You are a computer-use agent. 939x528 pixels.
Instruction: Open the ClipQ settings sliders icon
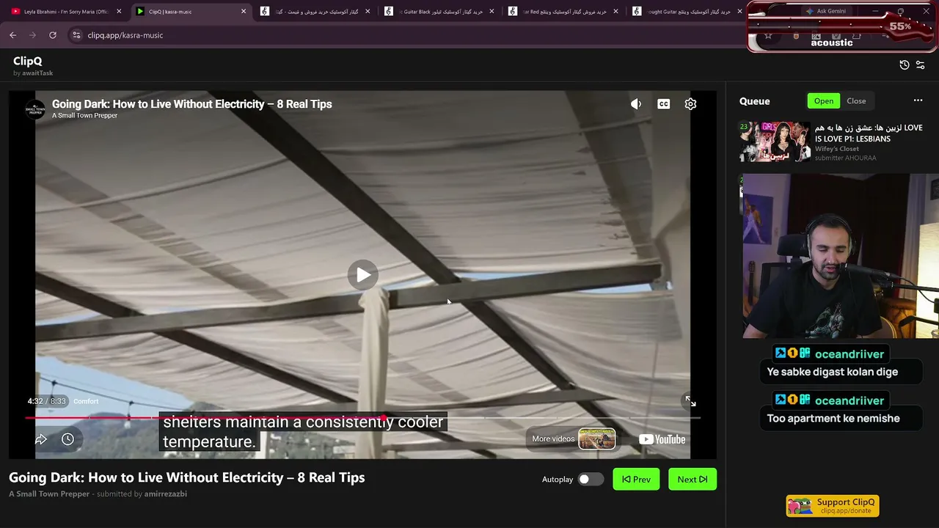click(921, 65)
